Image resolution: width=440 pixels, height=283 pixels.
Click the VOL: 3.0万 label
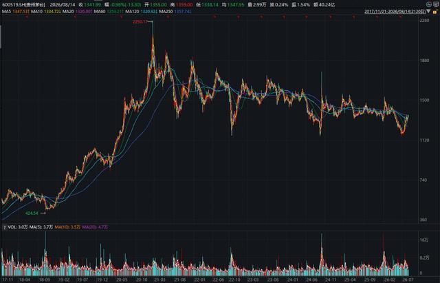tap(18, 227)
